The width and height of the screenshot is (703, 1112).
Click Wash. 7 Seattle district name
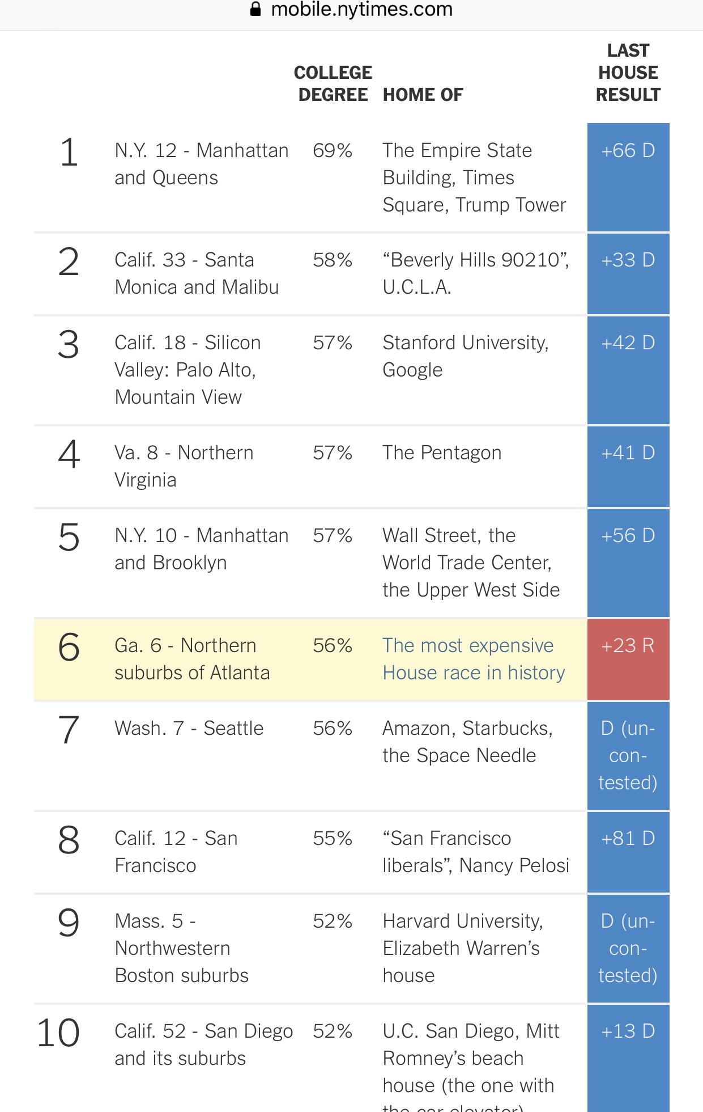coord(189,728)
